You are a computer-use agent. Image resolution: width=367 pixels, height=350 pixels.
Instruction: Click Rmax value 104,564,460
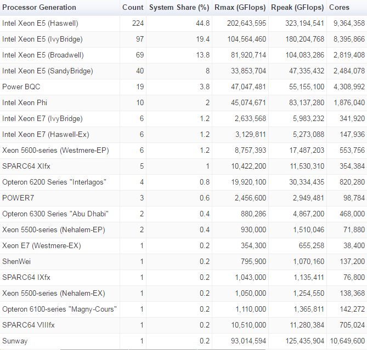coord(247,39)
